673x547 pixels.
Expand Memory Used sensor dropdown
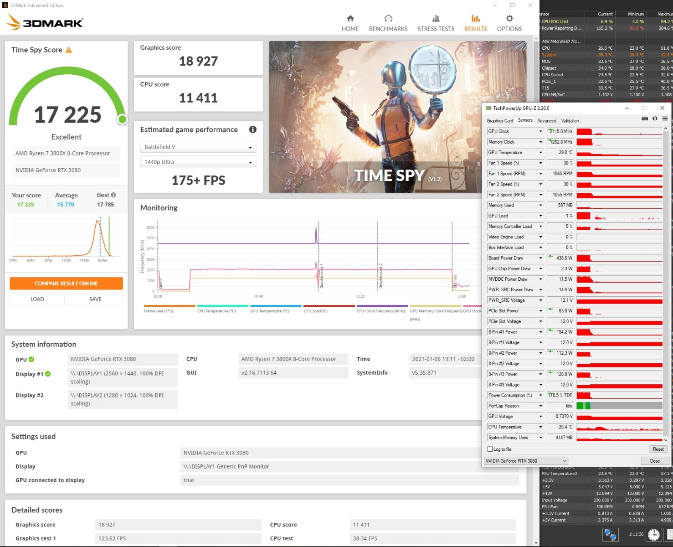(x=541, y=205)
